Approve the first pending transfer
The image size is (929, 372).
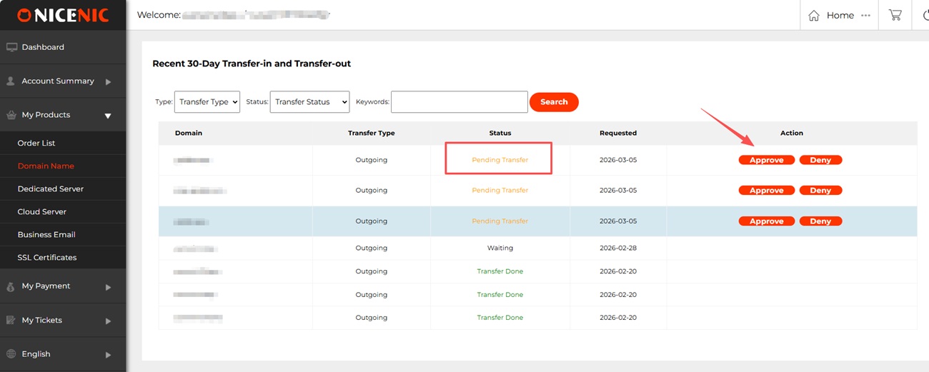pos(766,160)
